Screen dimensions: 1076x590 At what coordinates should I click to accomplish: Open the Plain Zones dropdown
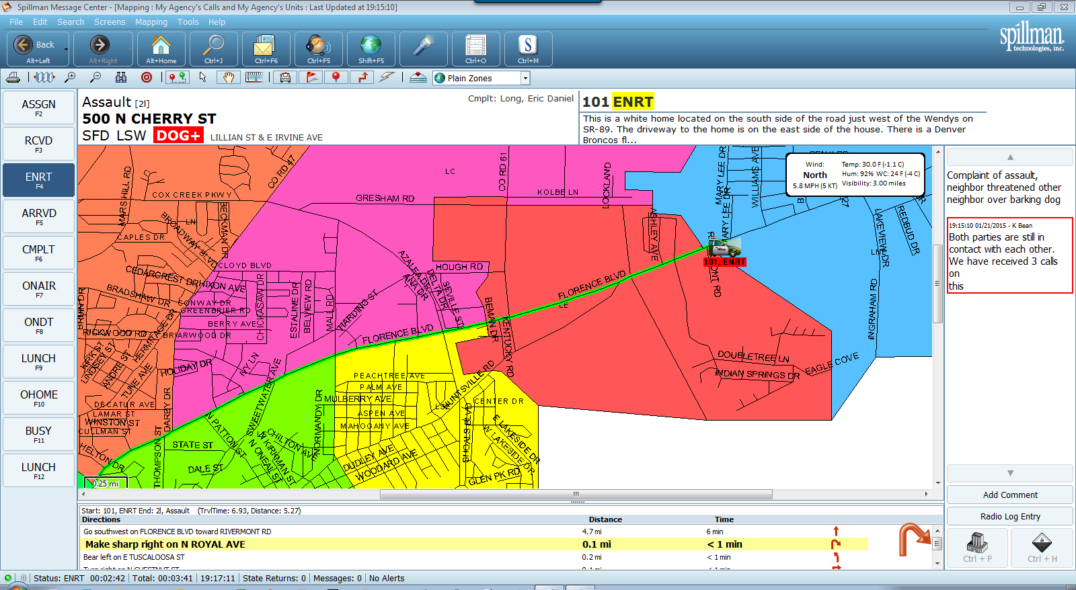(x=525, y=79)
